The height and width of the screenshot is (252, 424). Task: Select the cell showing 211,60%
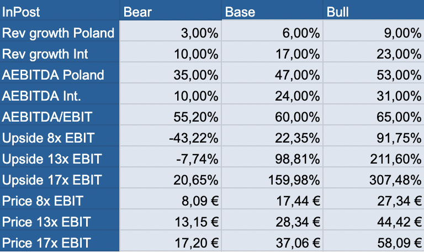[x=373, y=157]
